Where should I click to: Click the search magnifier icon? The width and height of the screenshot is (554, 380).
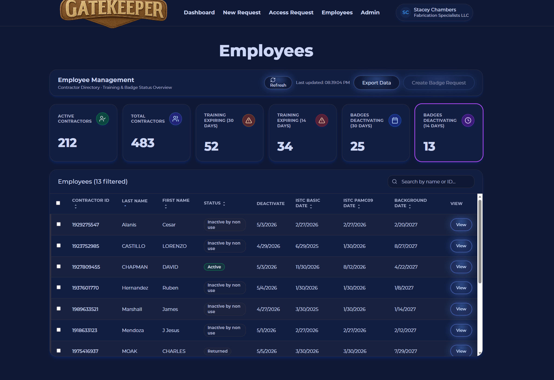point(395,181)
